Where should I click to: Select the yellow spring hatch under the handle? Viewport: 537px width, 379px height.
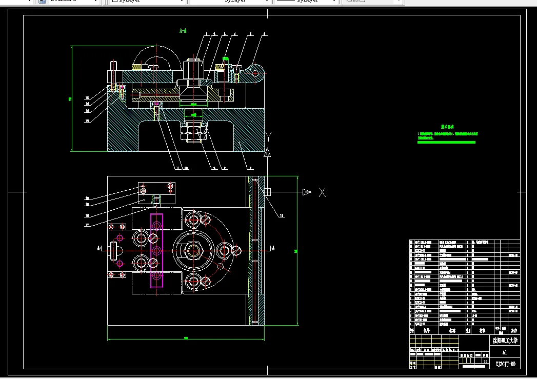pyautogui.click(x=137, y=67)
